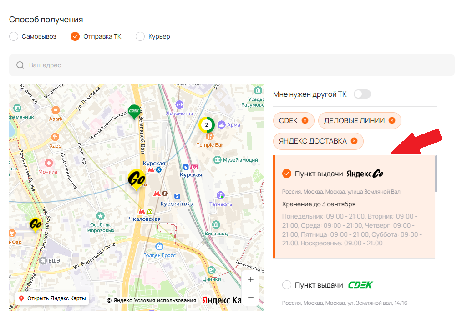467x333 pixels.
Task: Click the Курская metro label on map
Action: 154,164
